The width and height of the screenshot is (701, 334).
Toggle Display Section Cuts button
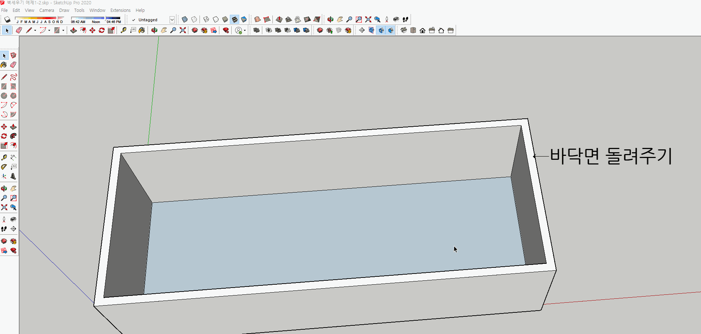pyautogui.click(x=381, y=31)
